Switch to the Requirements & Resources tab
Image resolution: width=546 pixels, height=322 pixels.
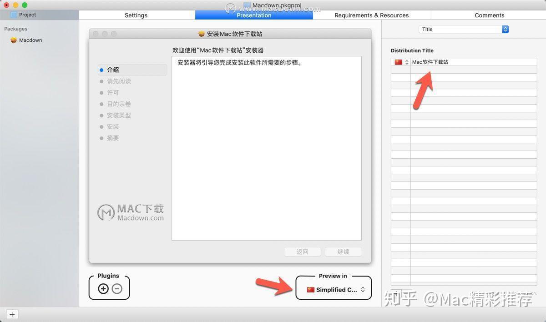click(x=371, y=15)
